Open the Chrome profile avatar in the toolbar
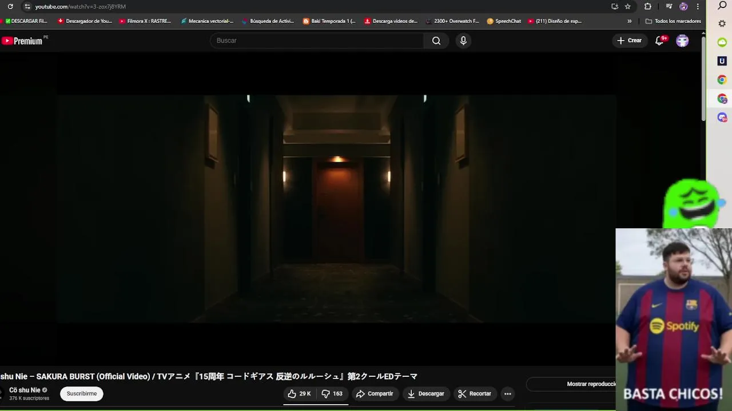Image resolution: width=732 pixels, height=411 pixels. tap(683, 6)
